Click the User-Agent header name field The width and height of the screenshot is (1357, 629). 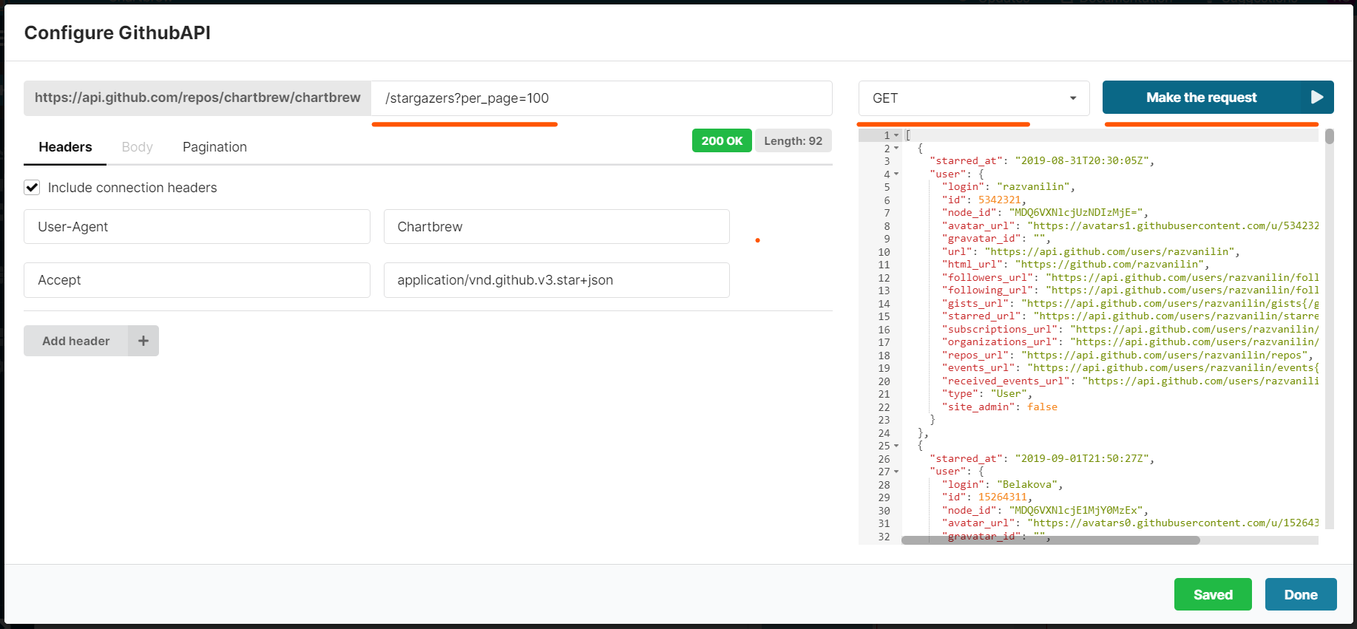197,227
